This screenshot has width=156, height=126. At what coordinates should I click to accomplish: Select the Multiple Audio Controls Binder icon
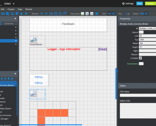coord(33,94)
